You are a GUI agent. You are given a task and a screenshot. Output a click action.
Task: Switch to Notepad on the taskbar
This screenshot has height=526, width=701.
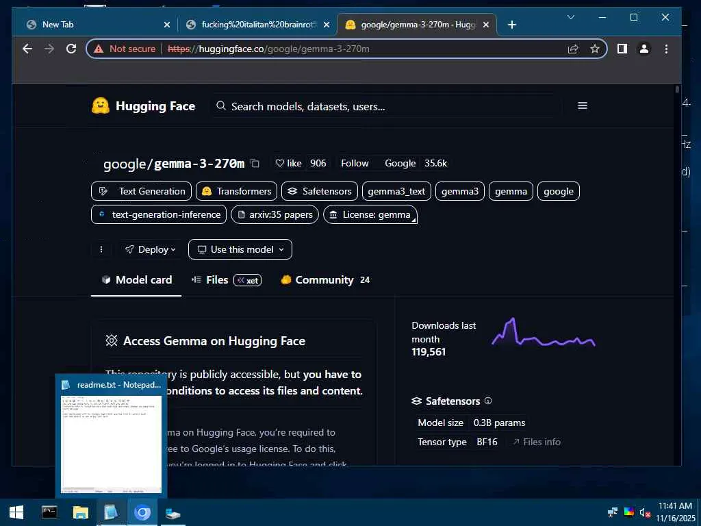(x=111, y=512)
